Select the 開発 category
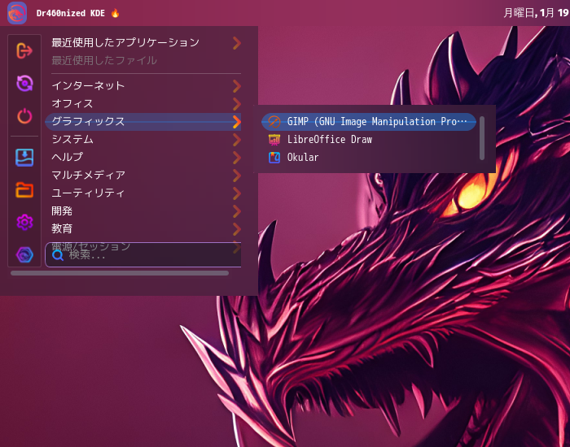 click(142, 210)
